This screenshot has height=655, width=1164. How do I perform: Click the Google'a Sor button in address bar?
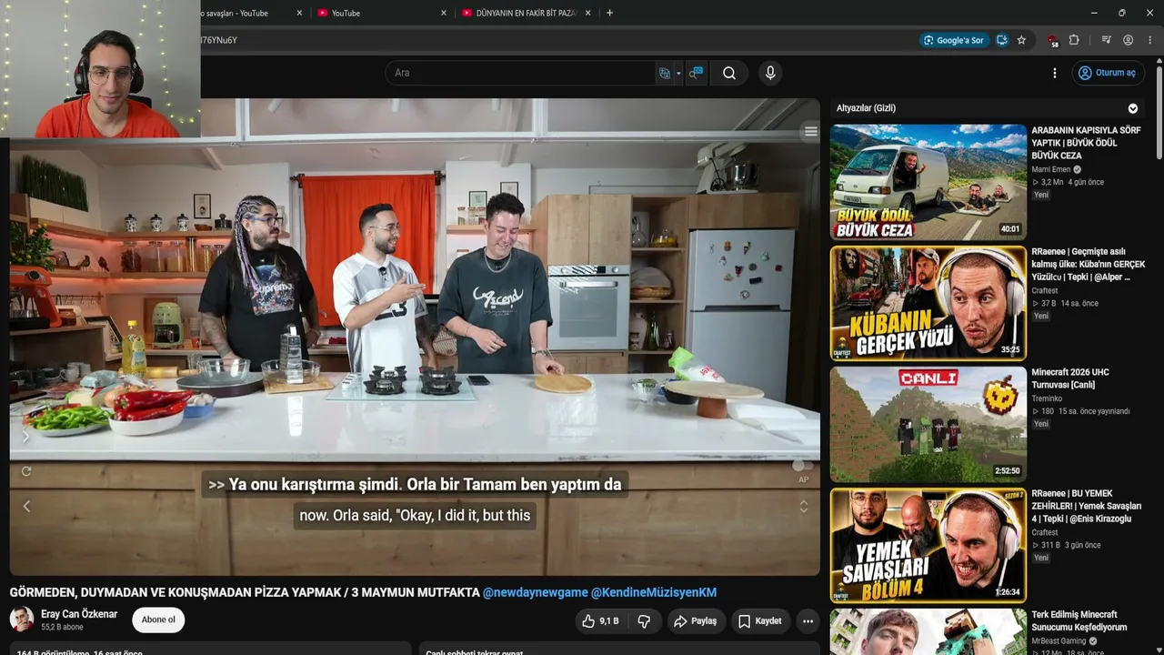954,40
